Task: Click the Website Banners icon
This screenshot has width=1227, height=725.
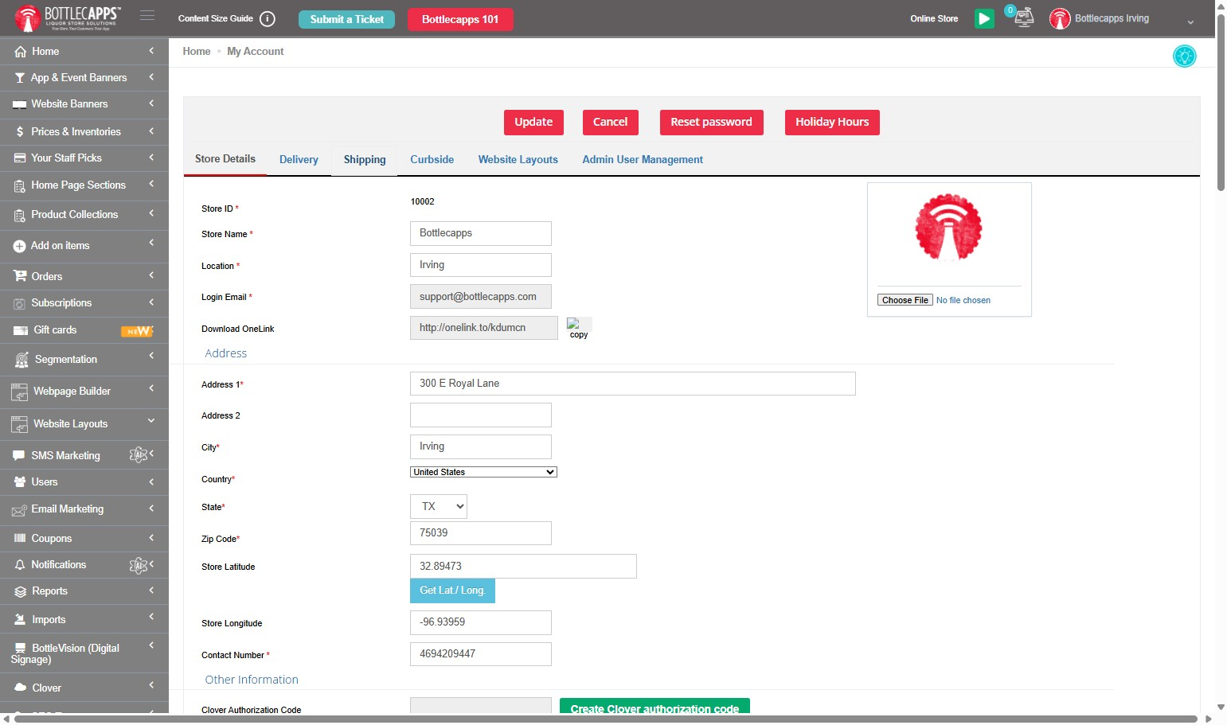Action: pyautogui.click(x=20, y=104)
